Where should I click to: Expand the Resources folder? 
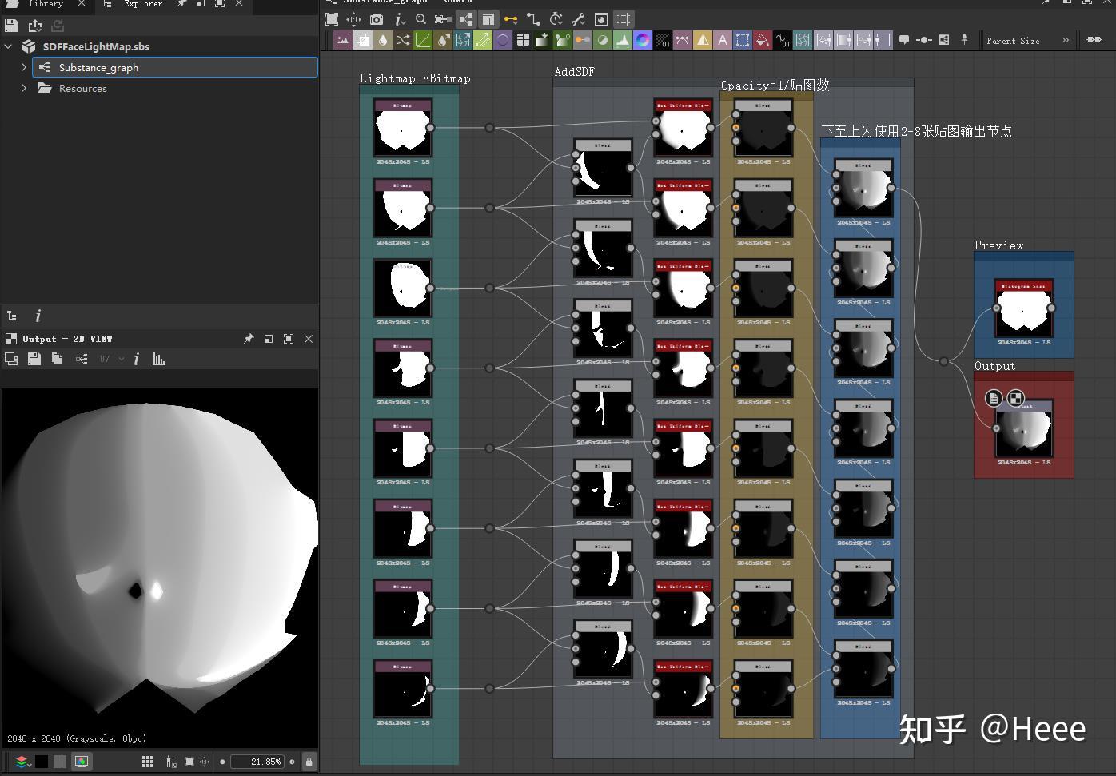point(24,88)
